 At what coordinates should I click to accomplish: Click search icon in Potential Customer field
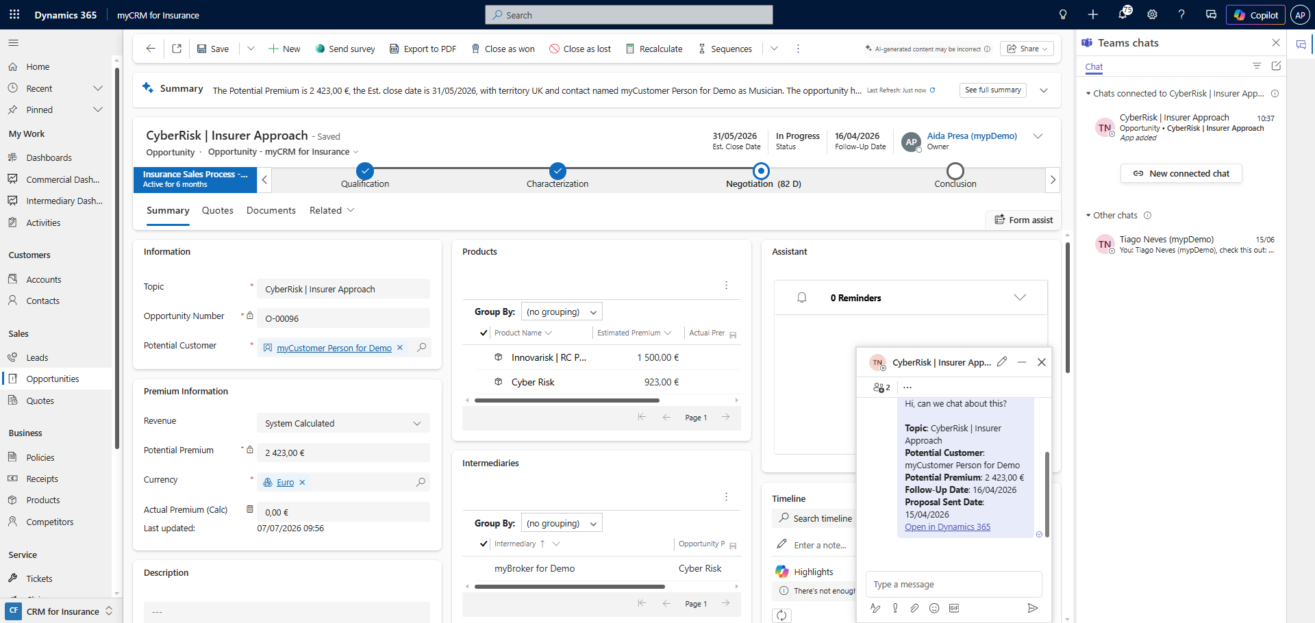click(x=422, y=348)
